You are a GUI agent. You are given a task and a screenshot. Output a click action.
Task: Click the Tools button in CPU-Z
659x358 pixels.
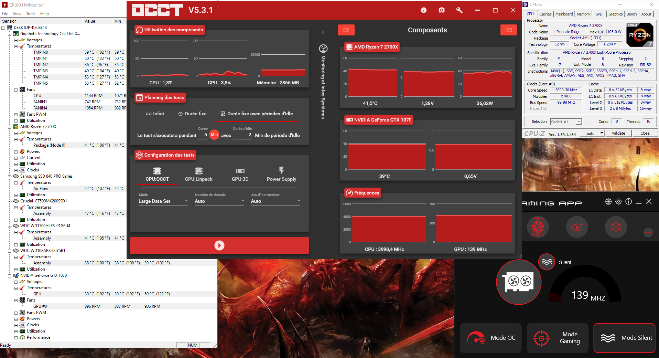[589, 133]
